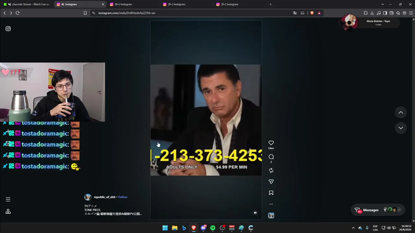
Task: Install or cast via the address bar screen icon
Action: click(x=302, y=13)
